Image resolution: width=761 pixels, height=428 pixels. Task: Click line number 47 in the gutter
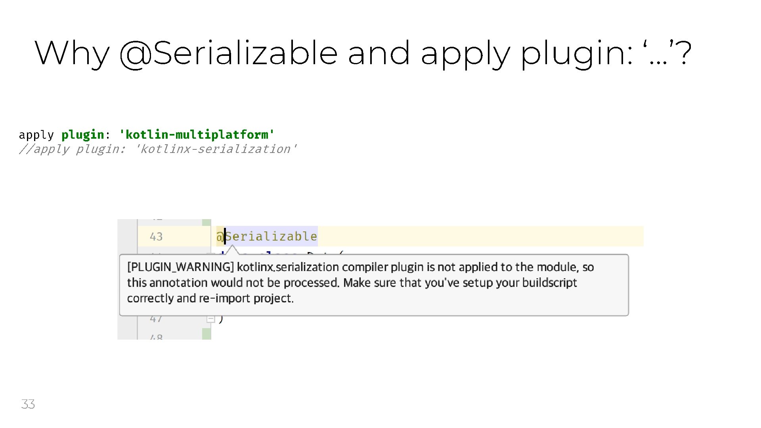pos(156,319)
